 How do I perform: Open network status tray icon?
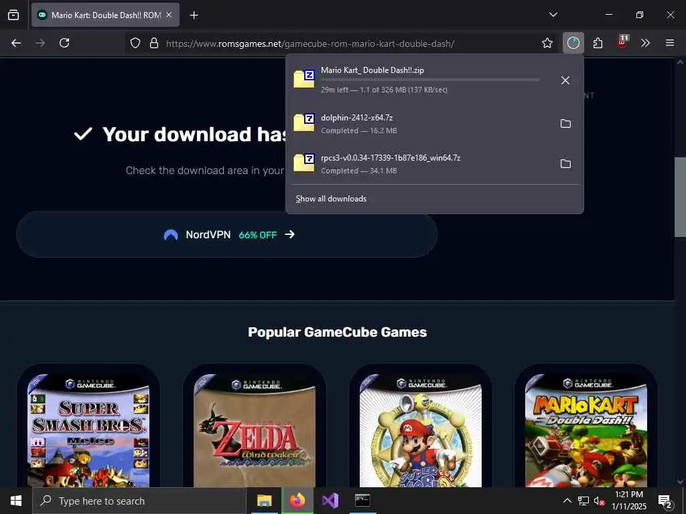[x=584, y=501]
